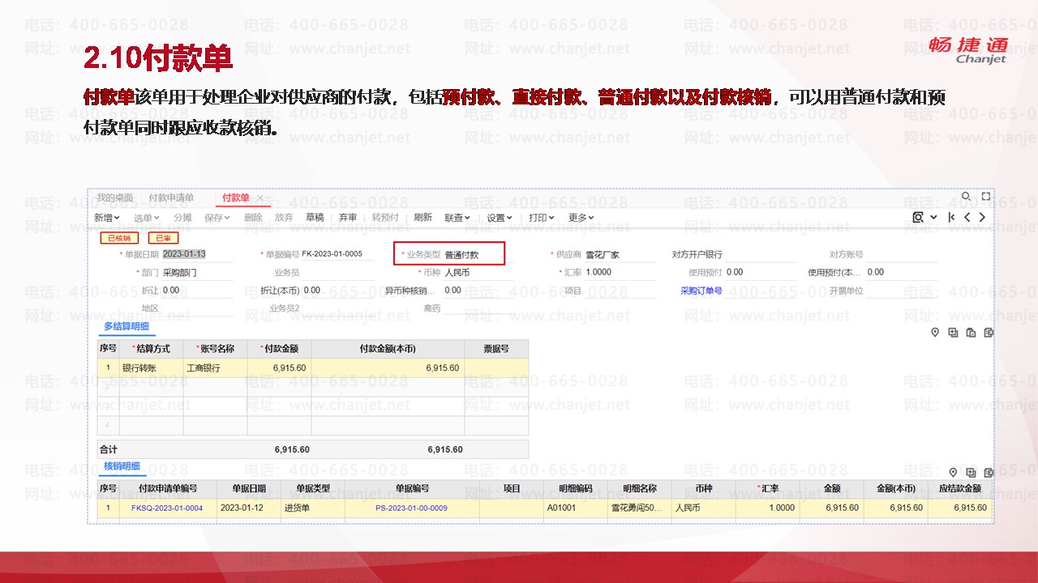Screen dimensions: 1038x583
Task: Click the 已核销 status badge
Action: point(119,238)
